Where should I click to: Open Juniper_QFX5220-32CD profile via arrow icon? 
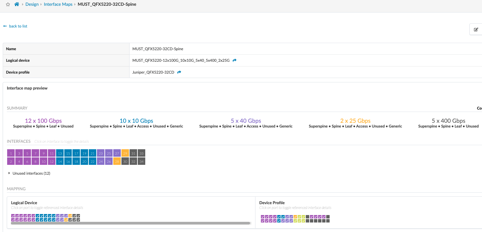179,72
